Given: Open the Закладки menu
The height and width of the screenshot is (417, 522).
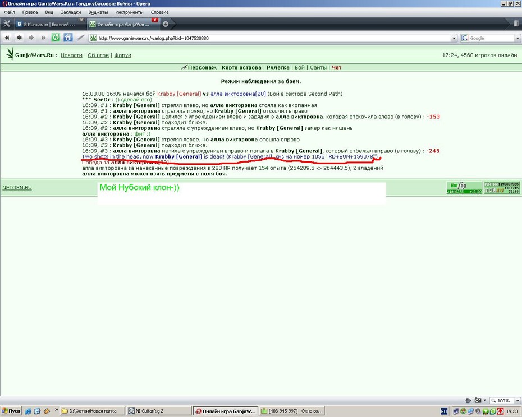Looking at the screenshot, I should 71,12.
